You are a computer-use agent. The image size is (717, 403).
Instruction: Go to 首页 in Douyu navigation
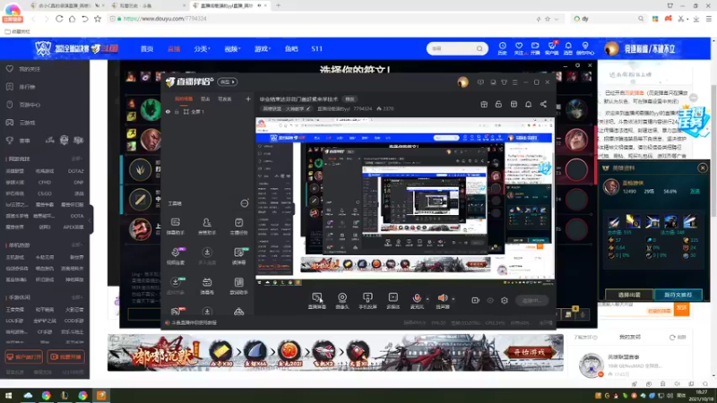coord(147,49)
